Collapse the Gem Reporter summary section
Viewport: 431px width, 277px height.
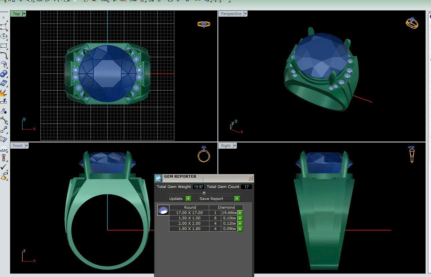pyautogui.click(x=204, y=193)
